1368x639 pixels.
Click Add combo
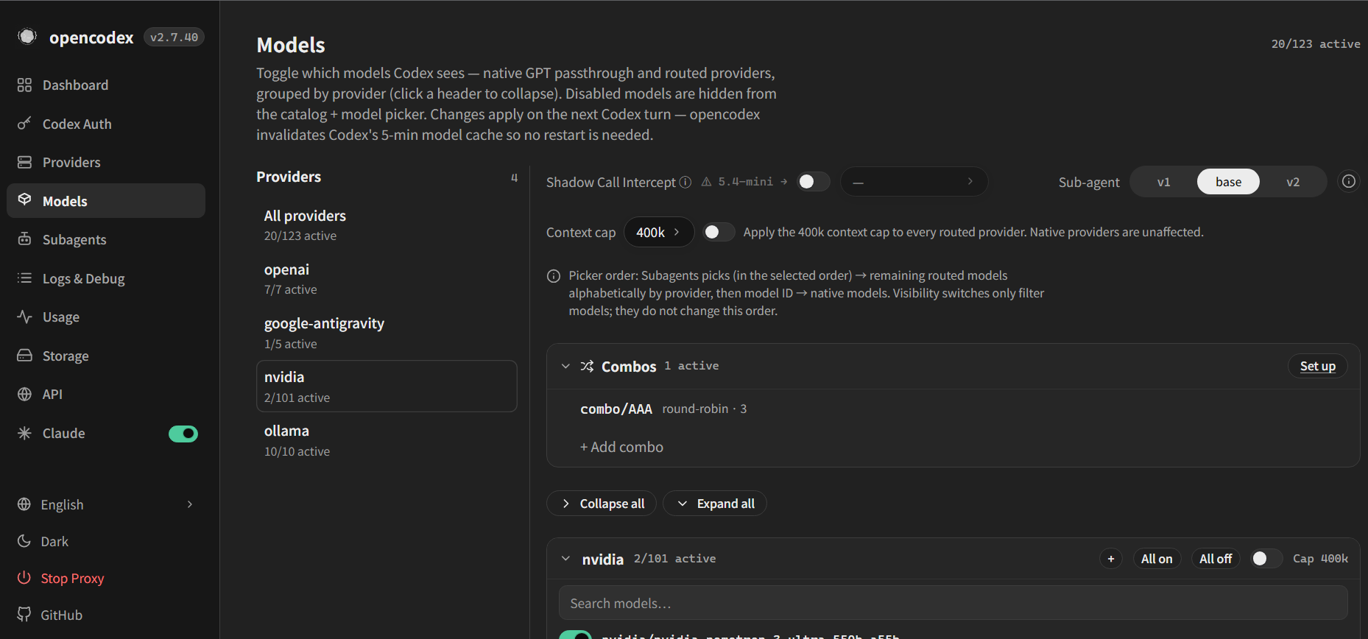click(x=621, y=447)
